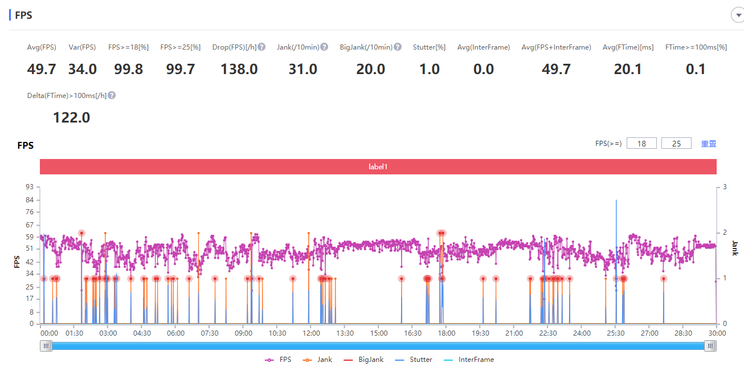This screenshot has width=744, height=367.
Task: Click the left handle of time range slider
Action: (46, 346)
